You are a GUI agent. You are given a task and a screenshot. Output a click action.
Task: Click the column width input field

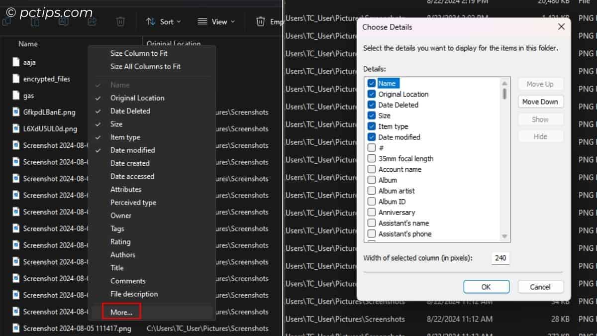500,258
